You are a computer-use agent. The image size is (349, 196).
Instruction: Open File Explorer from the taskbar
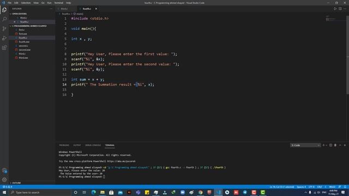click(x=103, y=192)
